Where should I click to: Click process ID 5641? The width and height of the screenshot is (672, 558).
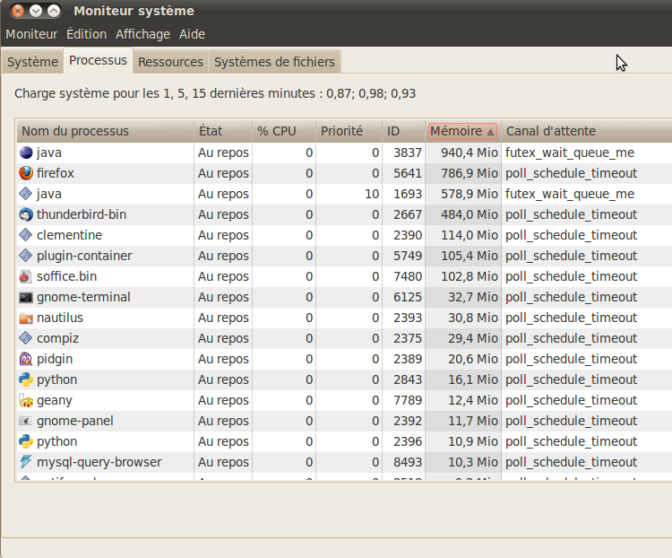tap(408, 173)
